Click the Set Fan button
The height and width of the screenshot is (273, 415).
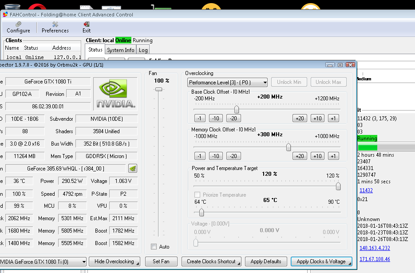point(161,261)
